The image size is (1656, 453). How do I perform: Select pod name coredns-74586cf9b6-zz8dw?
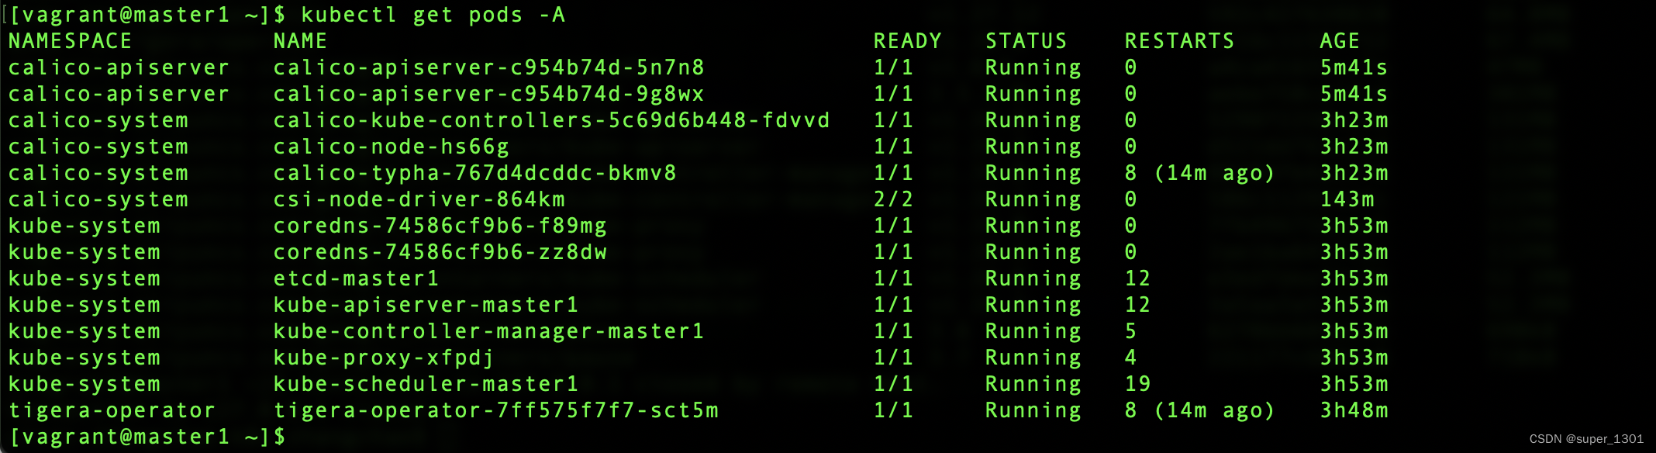(440, 252)
